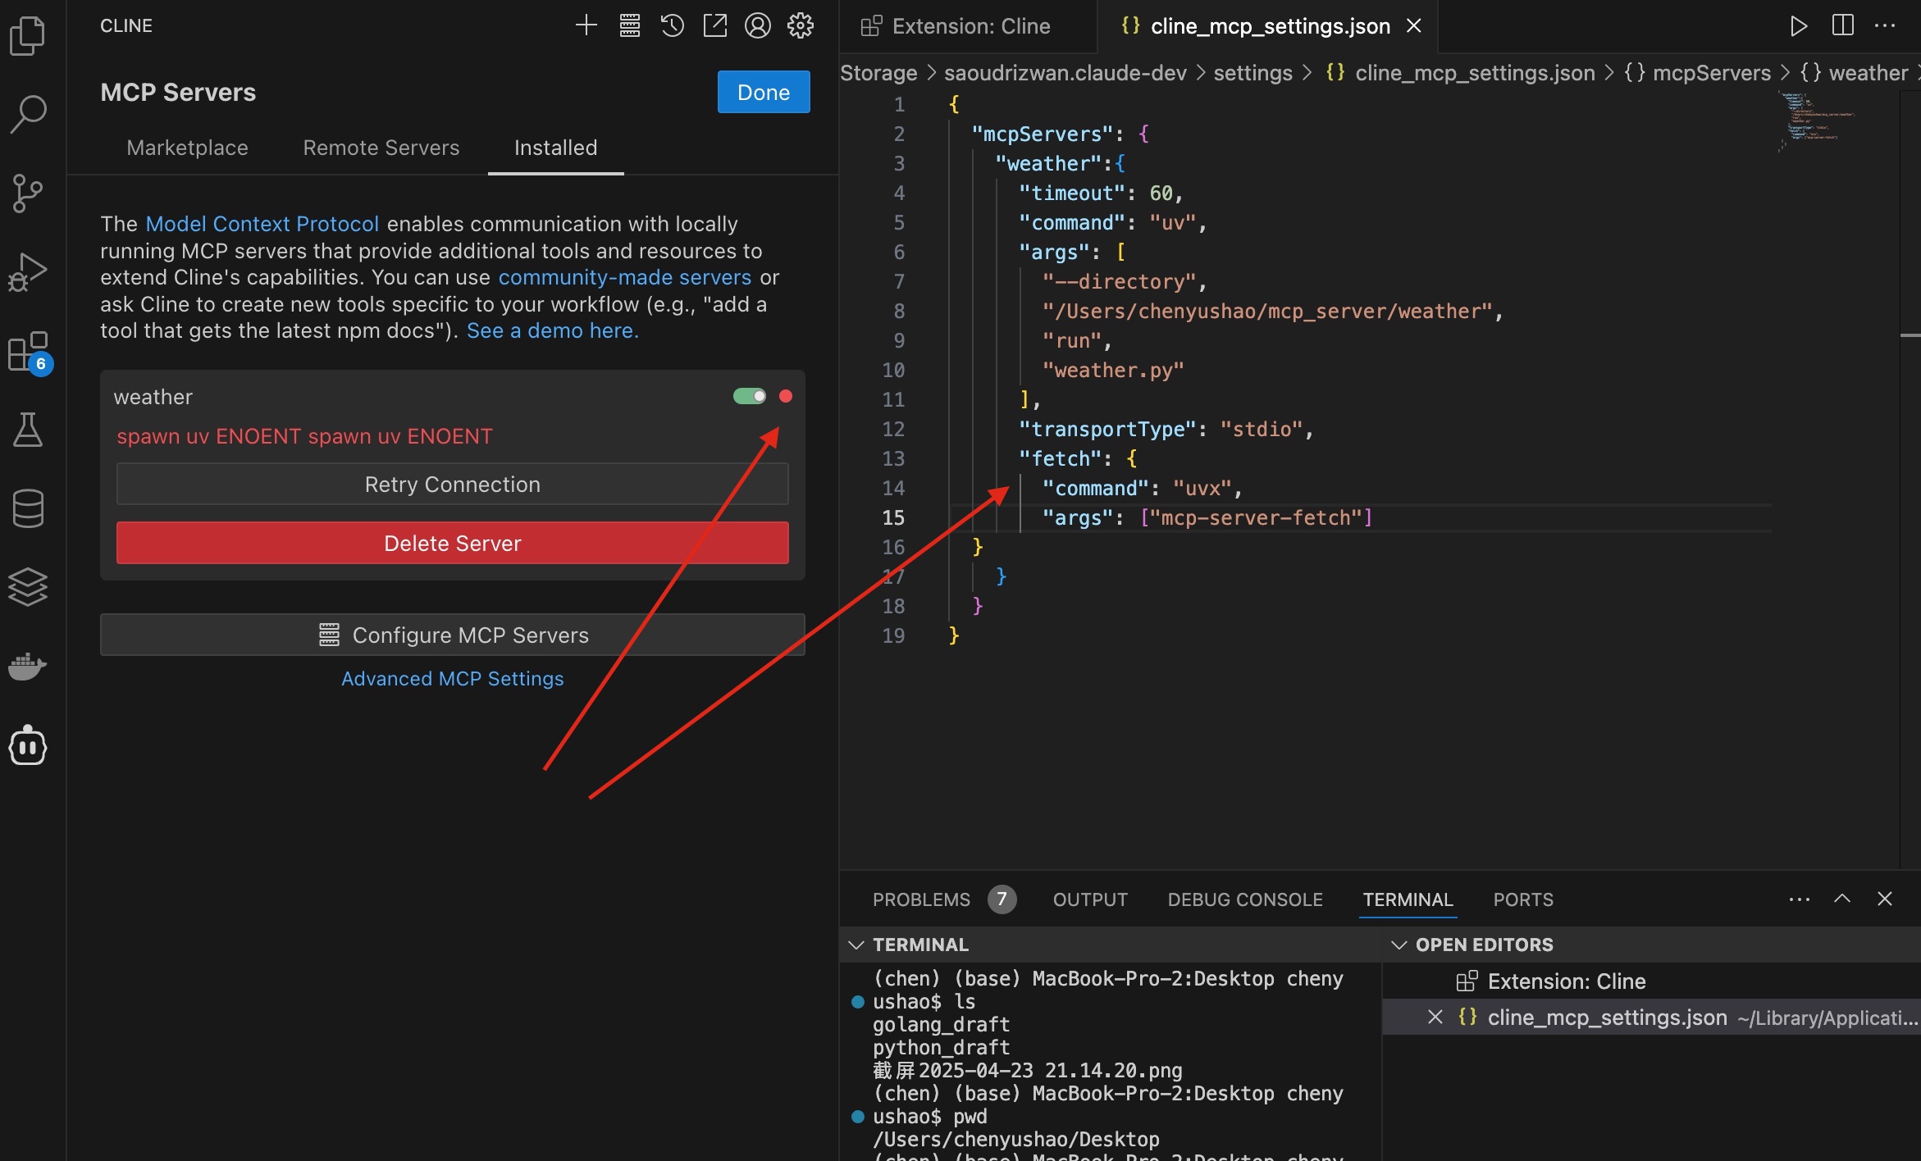This screenshot has height=1161, width=1921.
Task: Open the Cline robot view icon
Action: (28, 745)
